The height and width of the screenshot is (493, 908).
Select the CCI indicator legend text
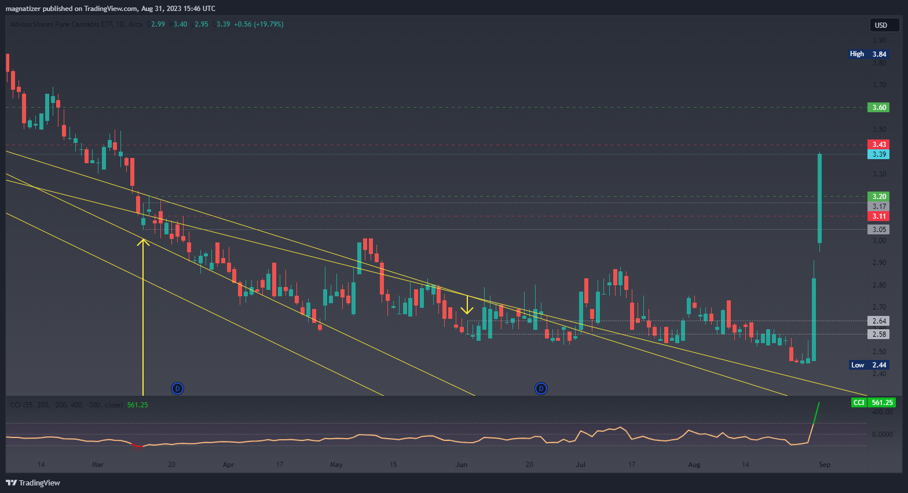[67, 404]
